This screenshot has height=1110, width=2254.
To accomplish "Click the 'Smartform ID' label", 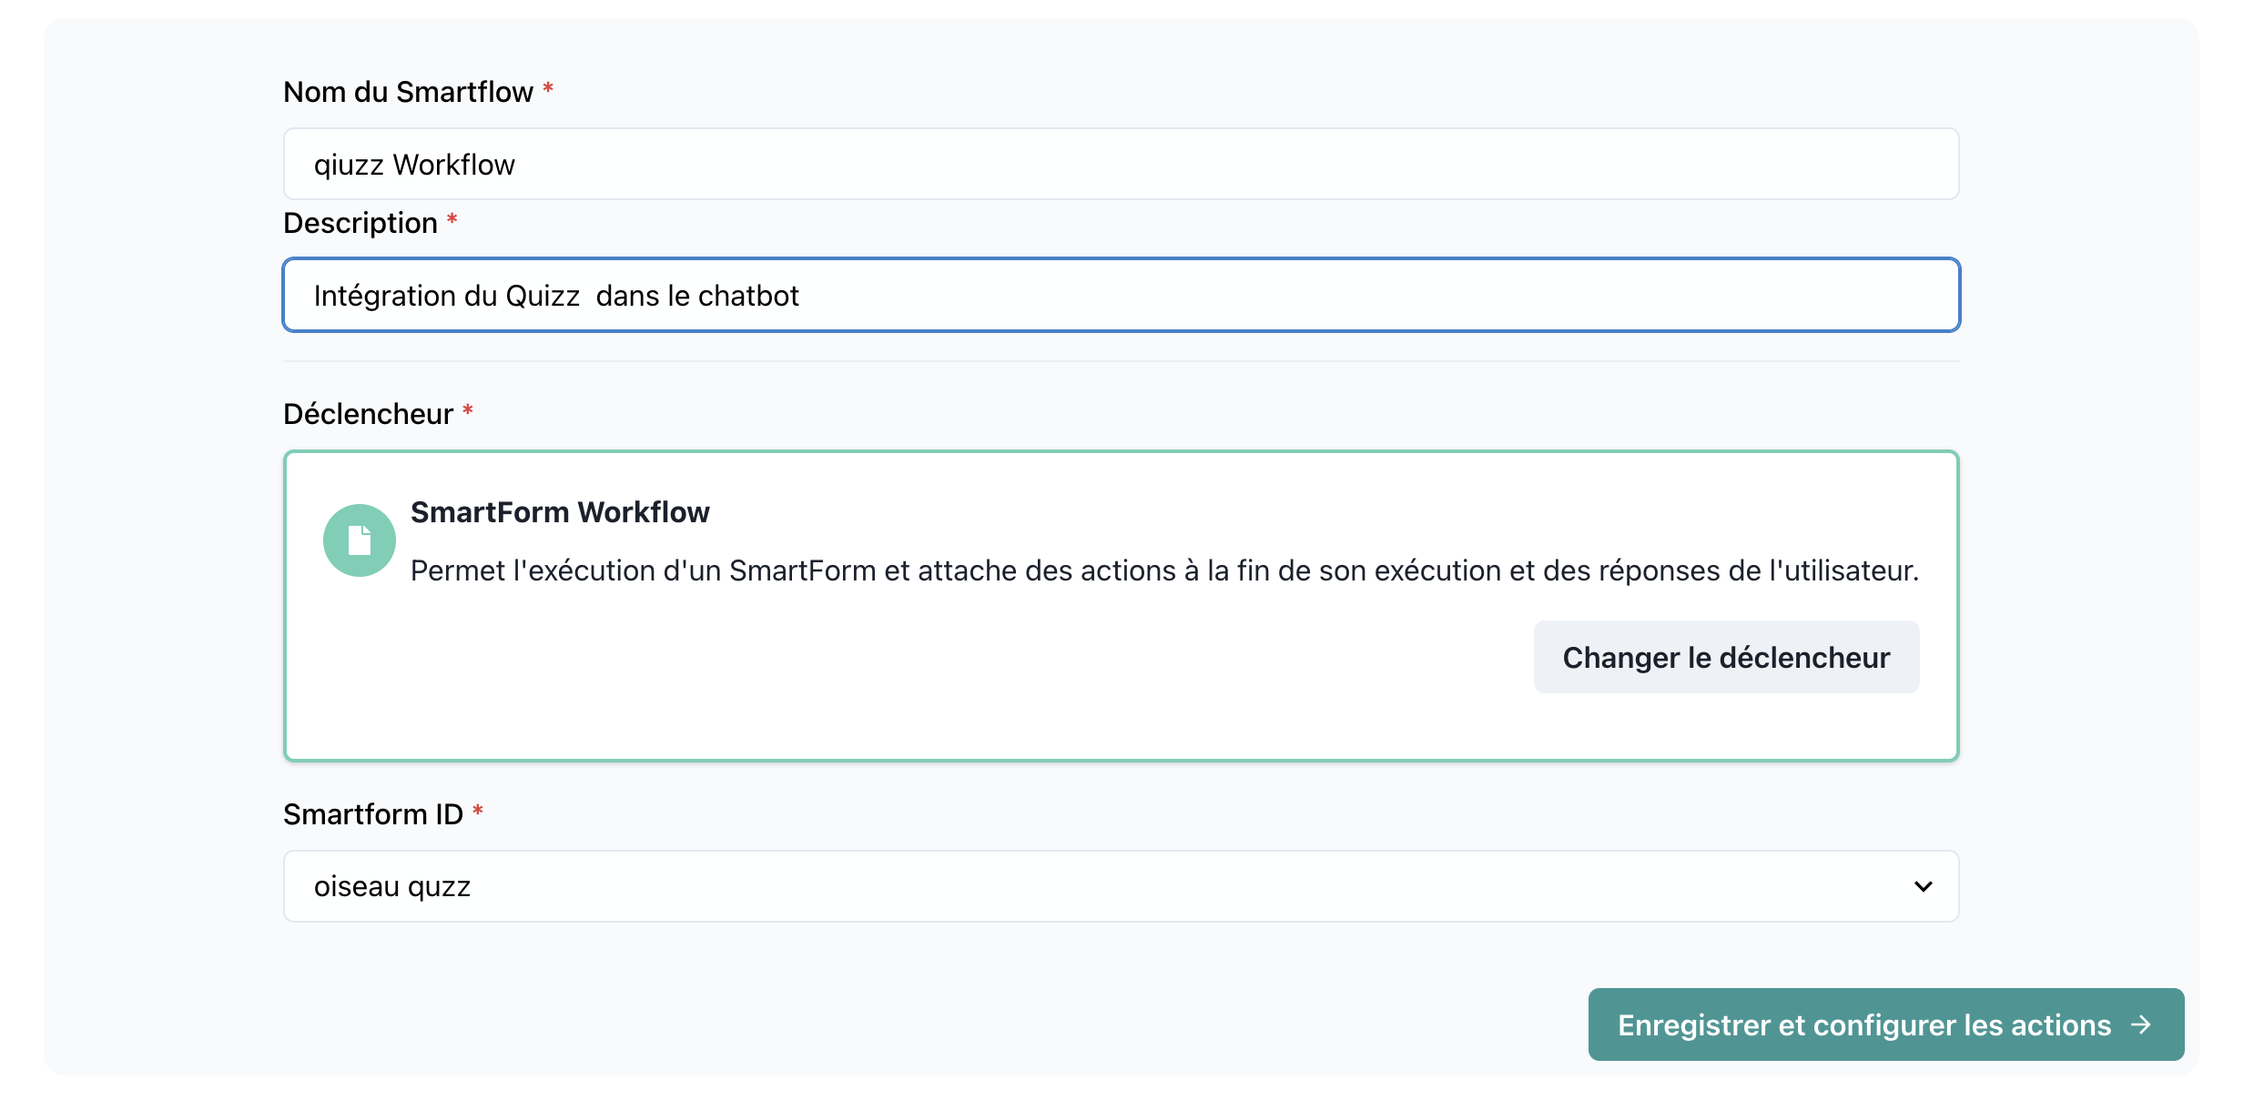I will click(x=372, y=814).
